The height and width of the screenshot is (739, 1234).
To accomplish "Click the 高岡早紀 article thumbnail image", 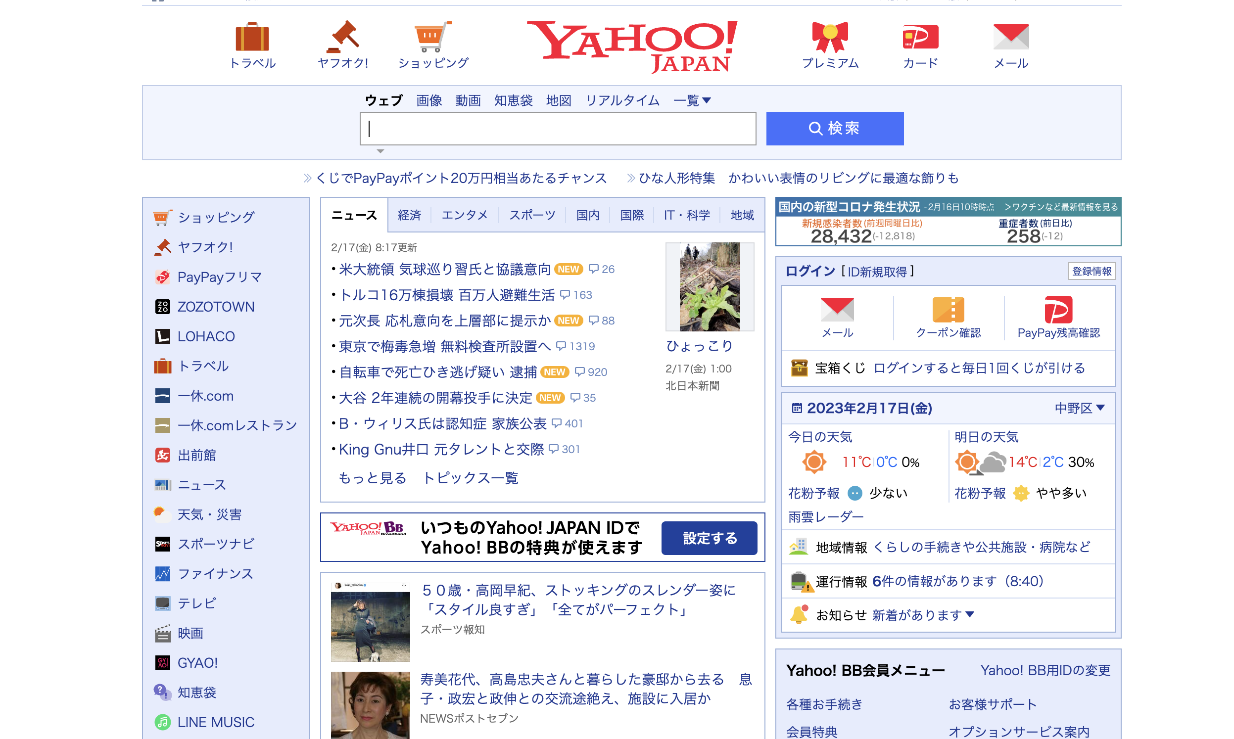I will pyautogui.click(x=370, y=622).
